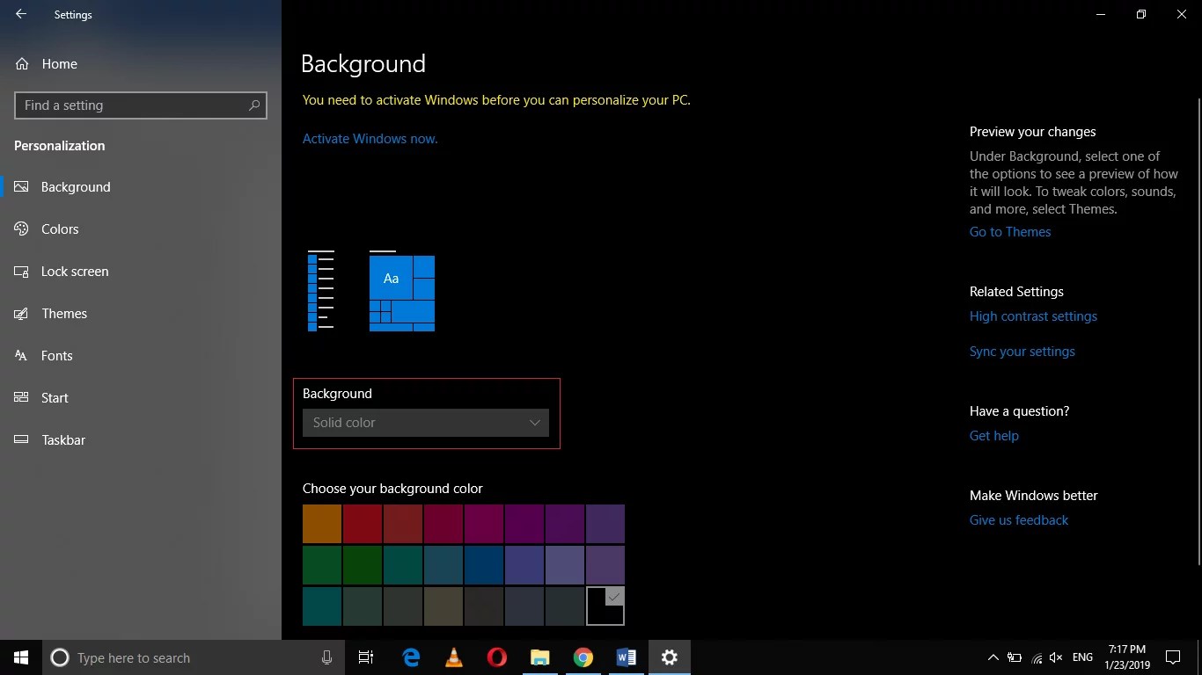The height and width of the screenshot is (675, 1202).
Task: Open High contrast settings
Action: coord(1033,316)
